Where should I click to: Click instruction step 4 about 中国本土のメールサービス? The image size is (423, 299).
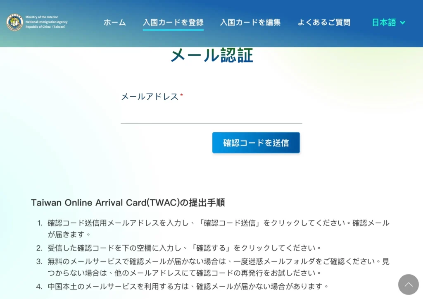click(x=188, y=286)
